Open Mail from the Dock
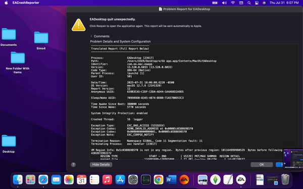Viewport: 303px width, 189px height. (x=56, y=179)
